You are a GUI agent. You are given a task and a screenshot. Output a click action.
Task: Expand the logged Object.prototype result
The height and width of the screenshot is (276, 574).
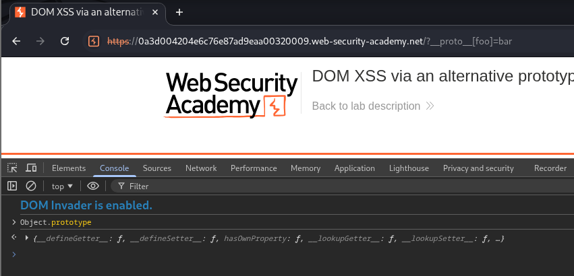[x=27, y=238]
